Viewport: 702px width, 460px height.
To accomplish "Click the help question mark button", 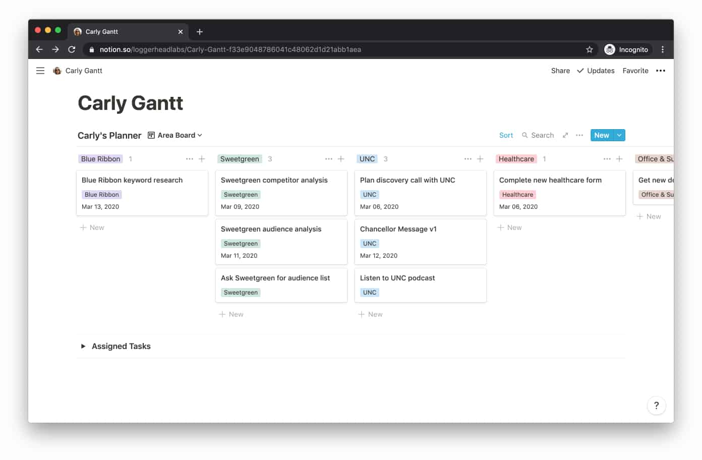I will tap(656, 406).
